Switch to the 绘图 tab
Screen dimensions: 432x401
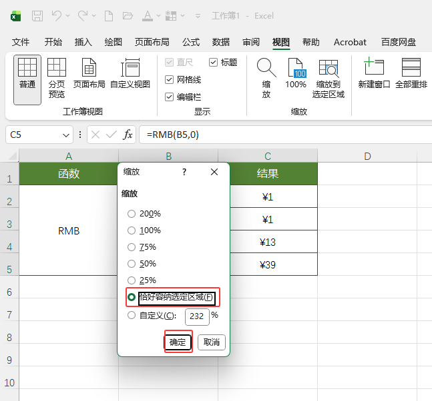(x=114, y=42)
